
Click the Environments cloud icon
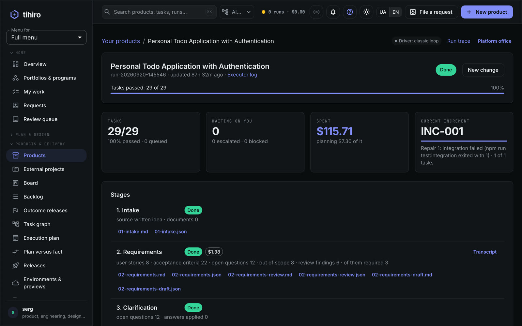click(15, 283)
